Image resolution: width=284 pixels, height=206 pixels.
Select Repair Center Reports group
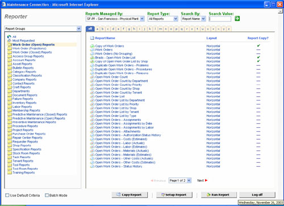pyautogui.click(x=27, y=138)
